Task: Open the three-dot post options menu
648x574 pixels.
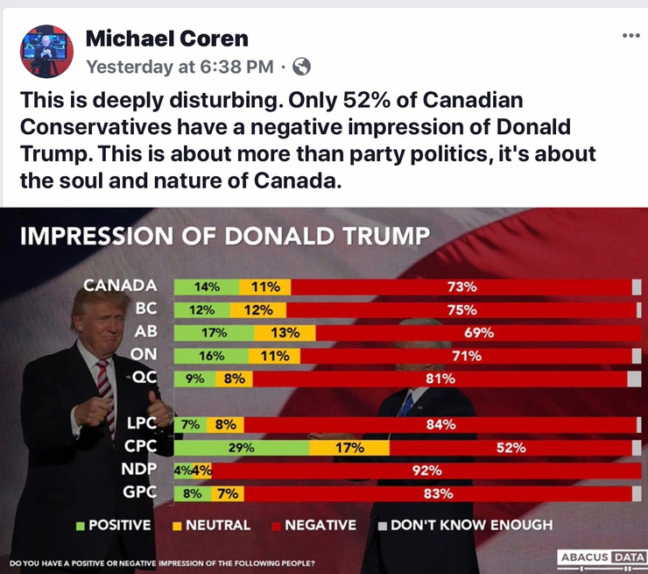Action: tap(630, 36)
